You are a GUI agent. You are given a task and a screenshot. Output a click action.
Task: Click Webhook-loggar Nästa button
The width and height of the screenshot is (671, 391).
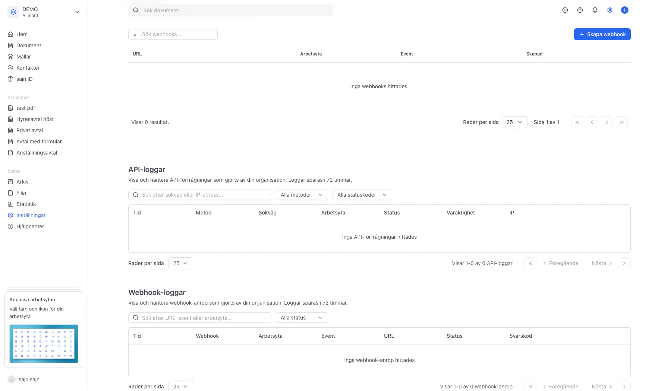click(602, 386)
